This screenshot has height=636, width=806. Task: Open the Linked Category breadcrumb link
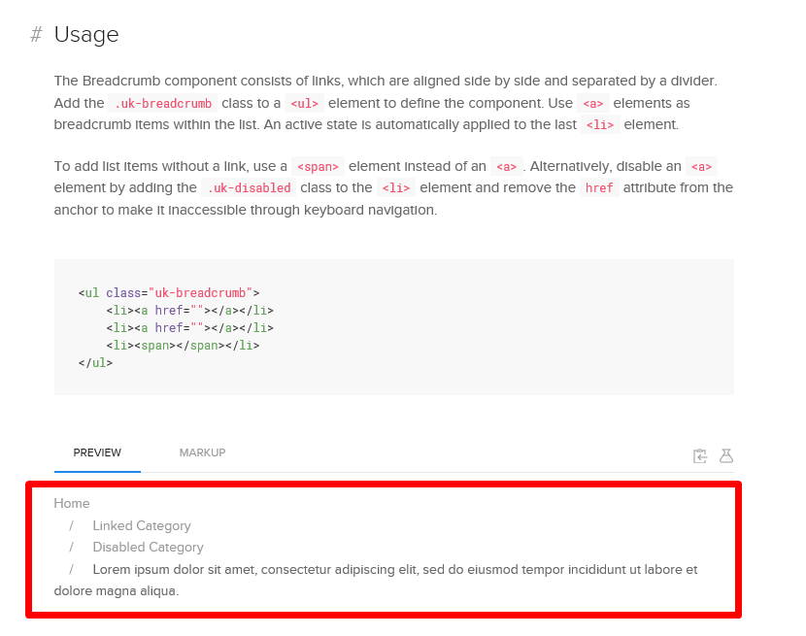pos(141,525)
